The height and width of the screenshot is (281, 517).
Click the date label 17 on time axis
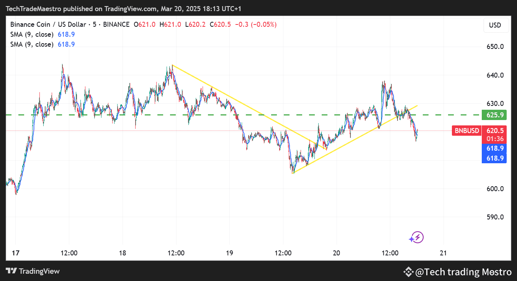tap(16, 253)
